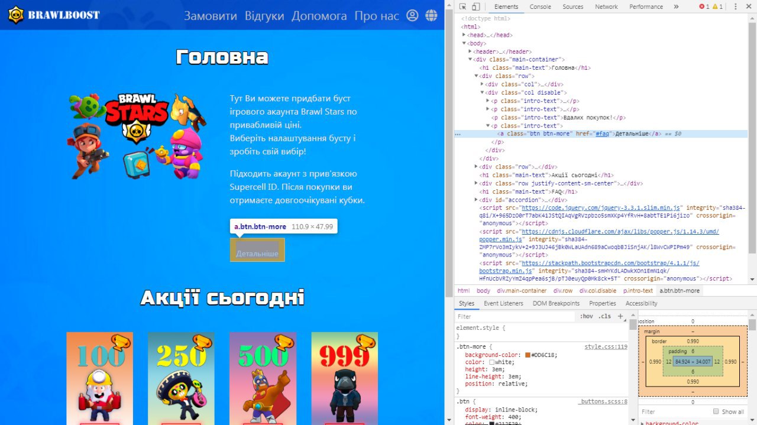Follow the #faq href link
Screen dimensions: 757x425
pos(601,134)
